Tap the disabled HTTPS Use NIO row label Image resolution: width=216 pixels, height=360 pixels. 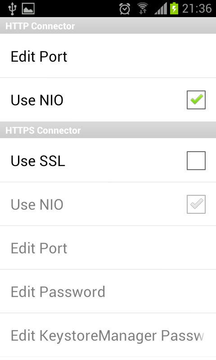pos(37,204)
